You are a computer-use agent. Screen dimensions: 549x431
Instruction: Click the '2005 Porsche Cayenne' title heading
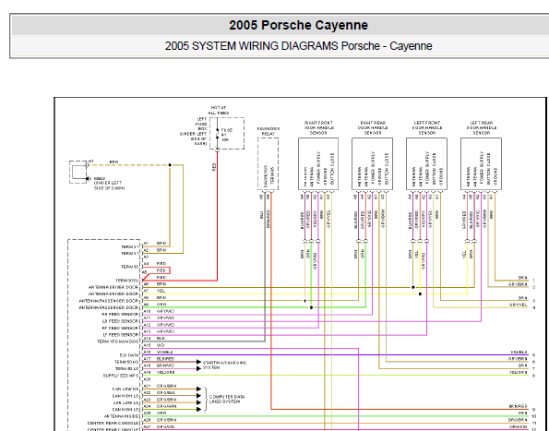pos(298,25)
